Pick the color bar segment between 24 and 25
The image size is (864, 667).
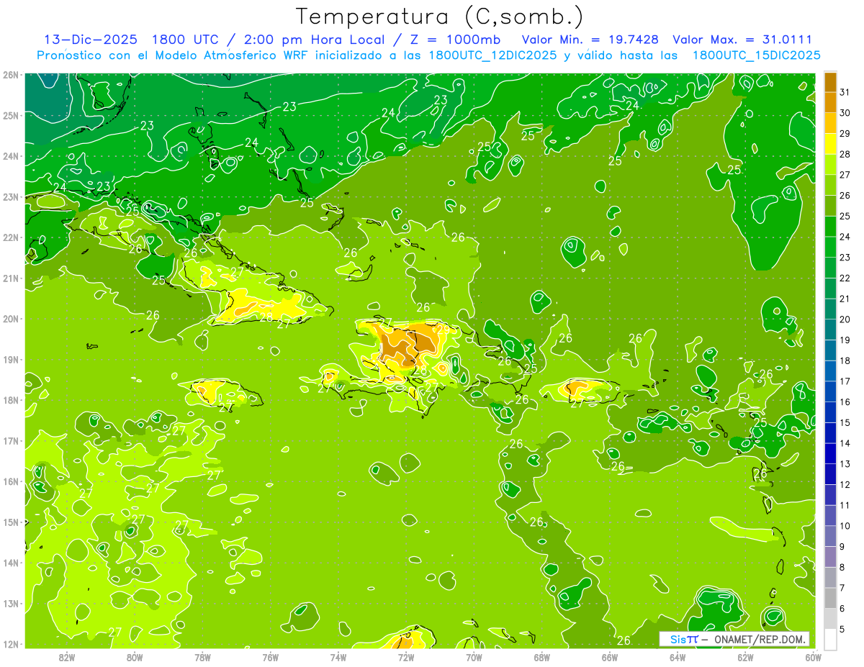tap(830, 227)
